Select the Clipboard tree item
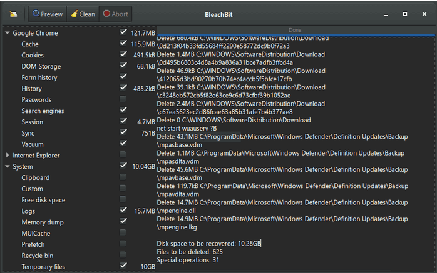The width and height of the screenshot is (437, 273). tap(36, 177)
